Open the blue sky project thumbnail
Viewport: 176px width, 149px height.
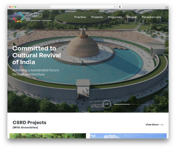(128, 136)
